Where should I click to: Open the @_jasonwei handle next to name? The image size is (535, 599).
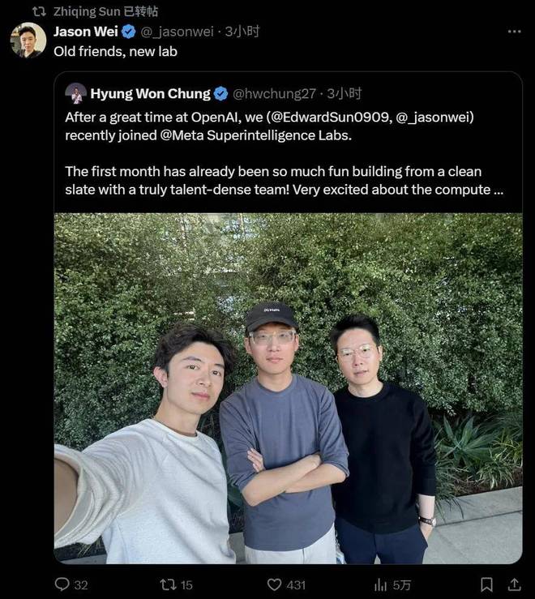click(177, 32)
